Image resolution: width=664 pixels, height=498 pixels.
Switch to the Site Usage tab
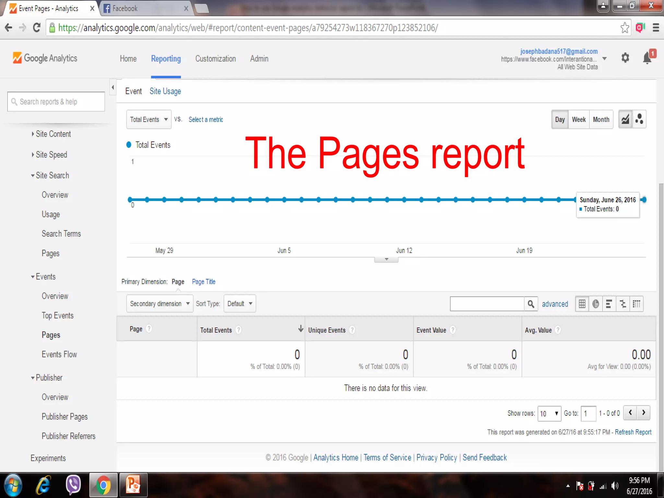pyautogui.click(x=165, y=91)
